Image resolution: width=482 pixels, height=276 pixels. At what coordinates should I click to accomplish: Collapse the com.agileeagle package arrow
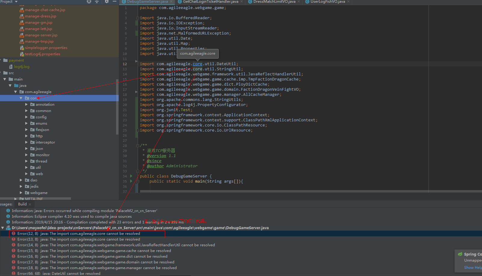(16, 92)
